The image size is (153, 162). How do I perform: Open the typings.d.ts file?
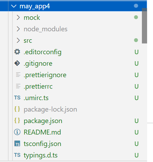[x=41, y=155]
